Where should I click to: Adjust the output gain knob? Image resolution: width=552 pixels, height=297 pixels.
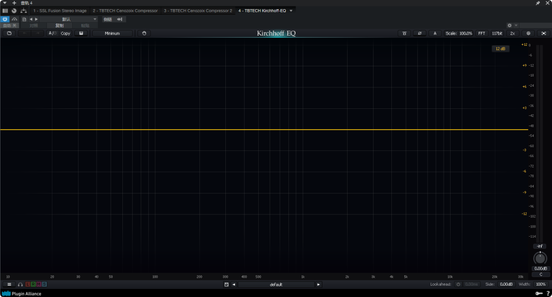pyautogui.click(x=540, y=258)
